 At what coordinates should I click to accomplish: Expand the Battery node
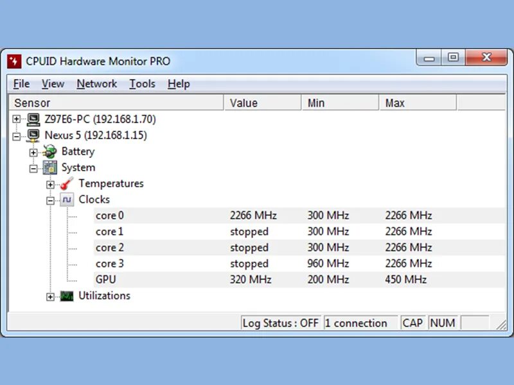(33, 152)
